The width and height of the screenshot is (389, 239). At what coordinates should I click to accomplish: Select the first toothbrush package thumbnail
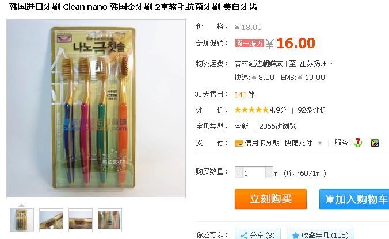pos(22,220)
